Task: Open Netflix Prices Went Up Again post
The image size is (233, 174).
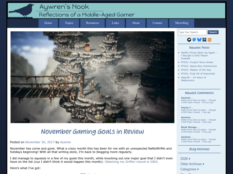Action: pyautogui.click(x=199, y=55)
